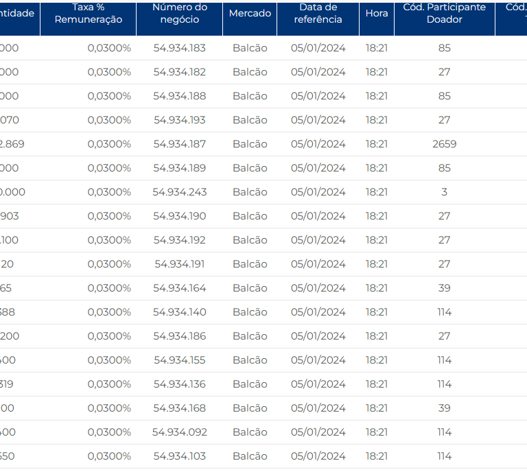Select trade number 54.934.140

(180, 312)
